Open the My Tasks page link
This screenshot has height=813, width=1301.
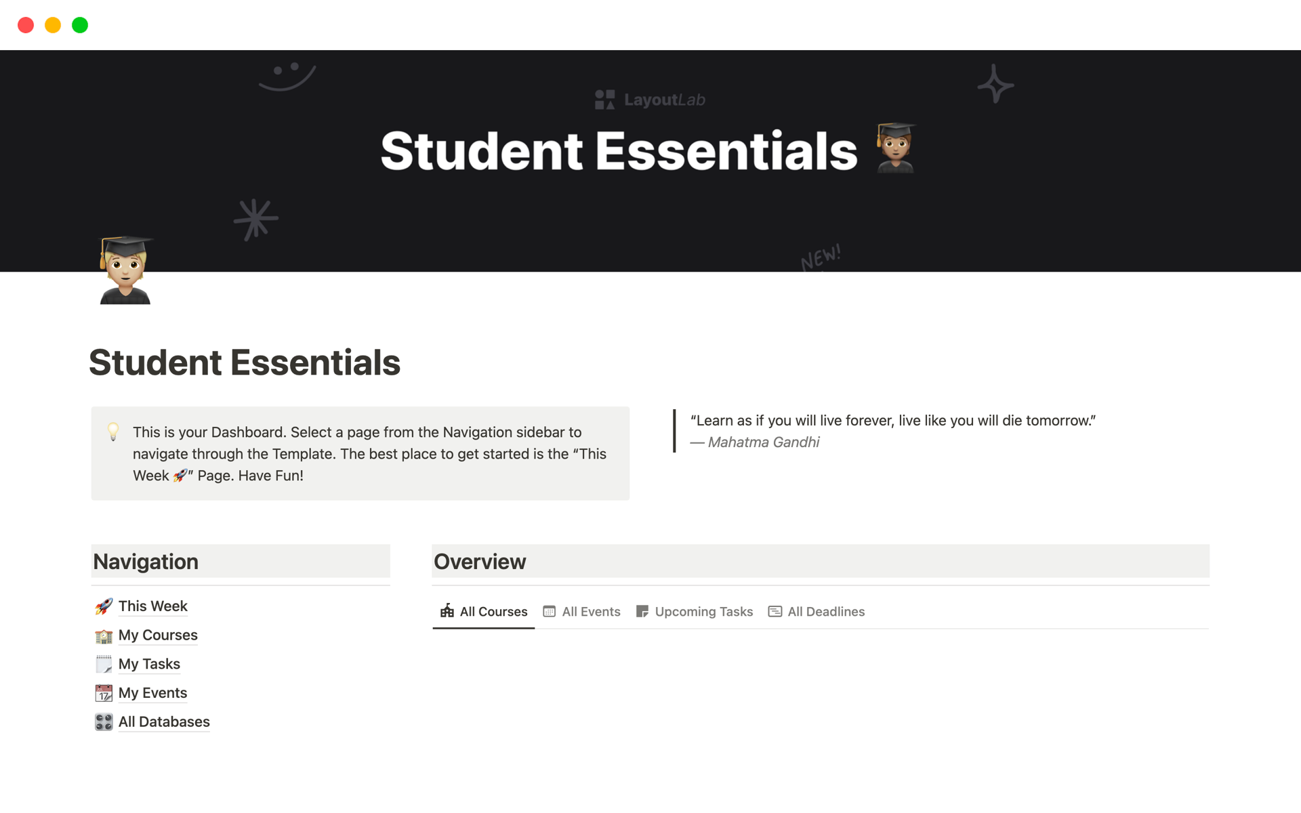pos(149,665)
